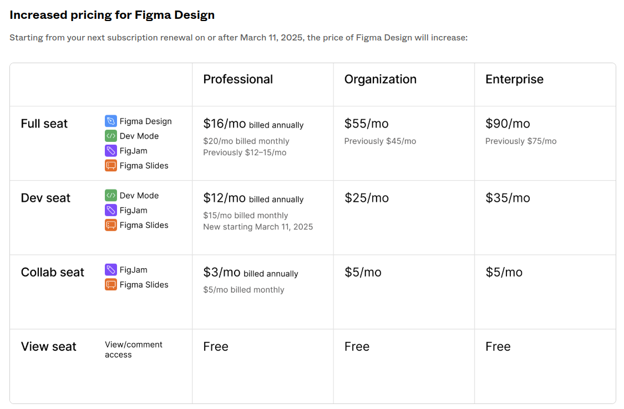Click the FigJam icon in Dev seat row
Image resolution: width=624 pixels, height=409 pixels.
pyautogui.click(x=111, y=211)
